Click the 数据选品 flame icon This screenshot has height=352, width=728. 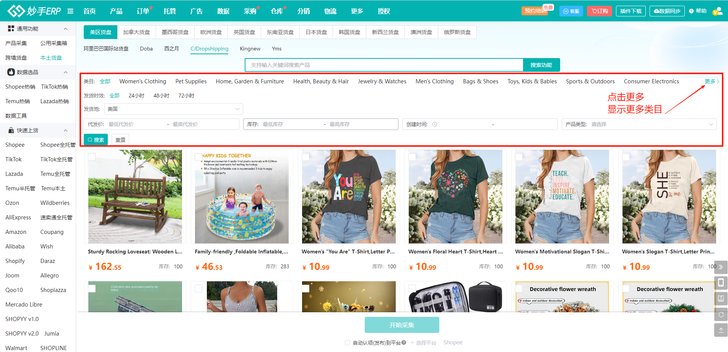click(x=11, y=72)
